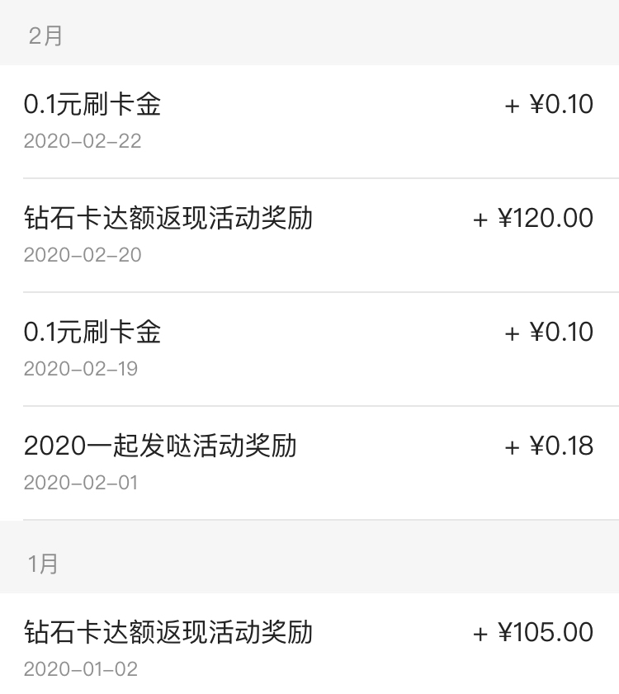
Task: Select the February 钻石卡达额返现活动奖励 record
Action: (x=309, y=235)
